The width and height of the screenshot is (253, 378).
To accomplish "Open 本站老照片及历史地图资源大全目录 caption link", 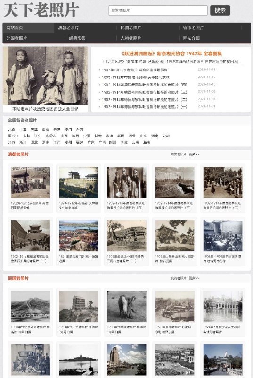I will 45,109.
